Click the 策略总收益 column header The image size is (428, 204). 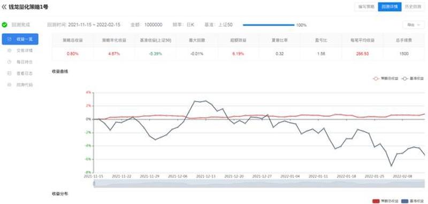(73, 40)
